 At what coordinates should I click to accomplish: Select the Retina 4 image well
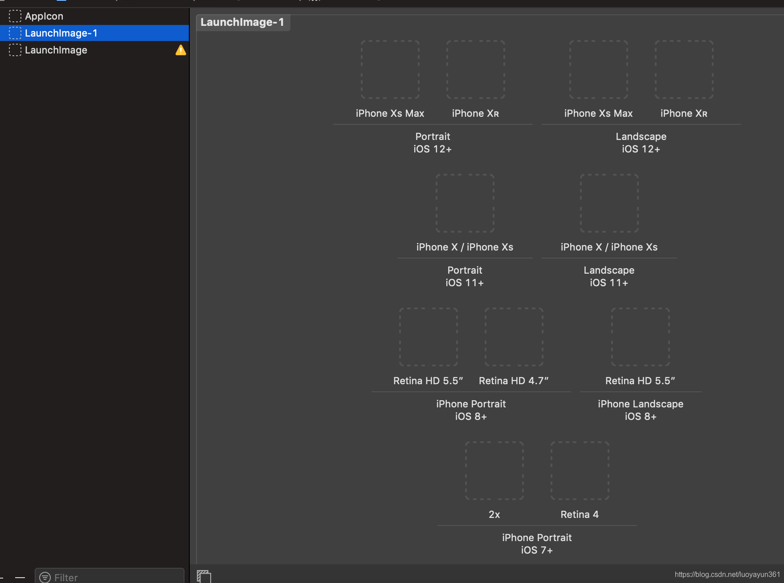580,471
